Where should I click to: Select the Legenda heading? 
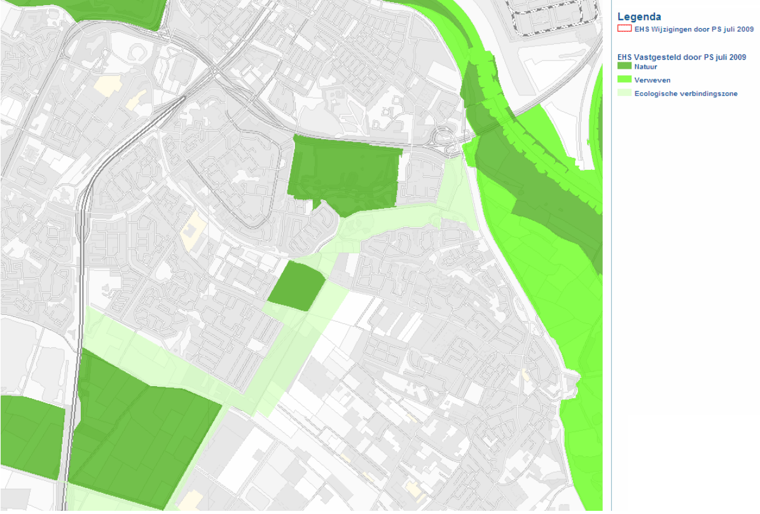(639, 17)
